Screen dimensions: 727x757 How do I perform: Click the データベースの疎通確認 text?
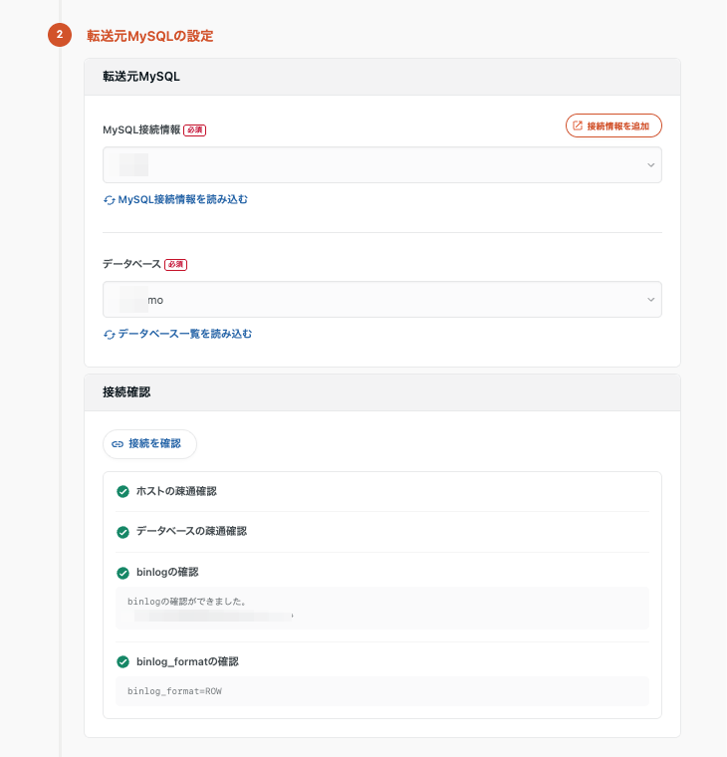tap(191, 531)
